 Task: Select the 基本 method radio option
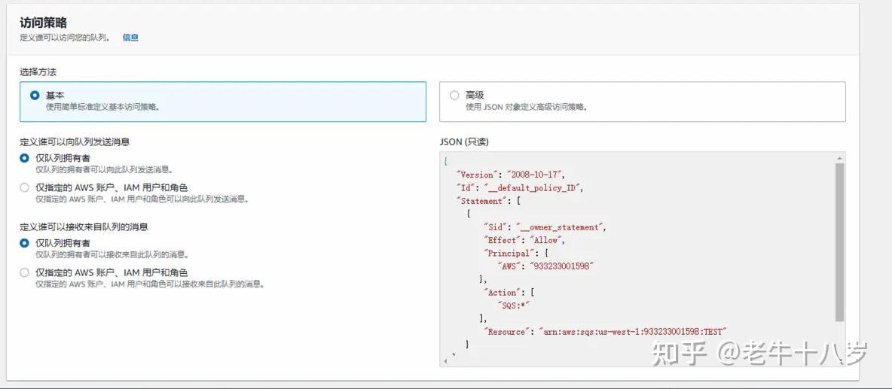click(x=35, y=96)
